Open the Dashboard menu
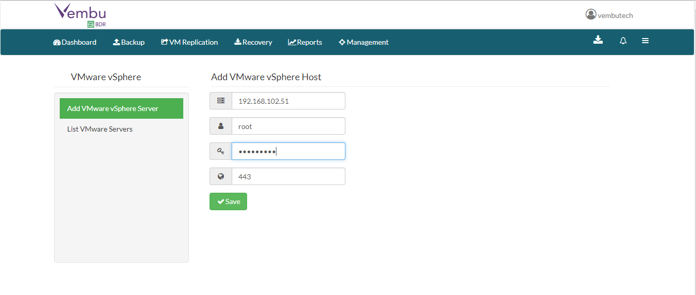 (75, 42)
